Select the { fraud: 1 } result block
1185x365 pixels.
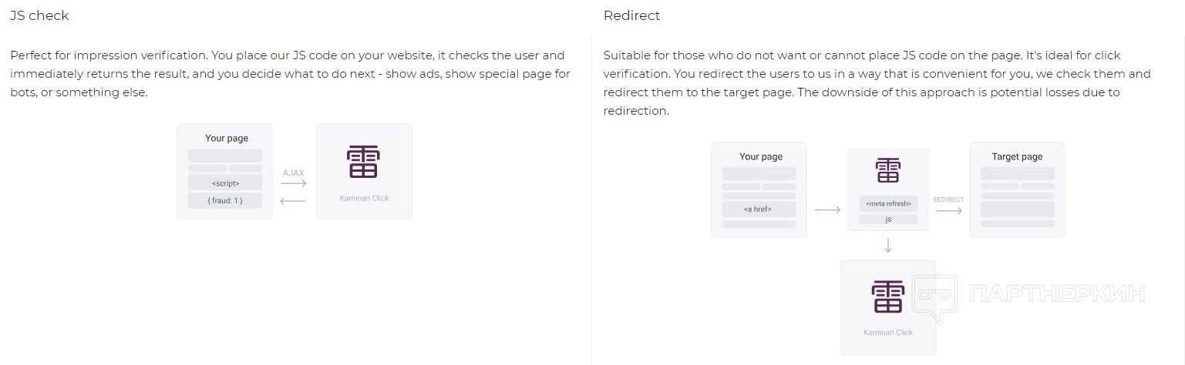click(x=225, y=201)
